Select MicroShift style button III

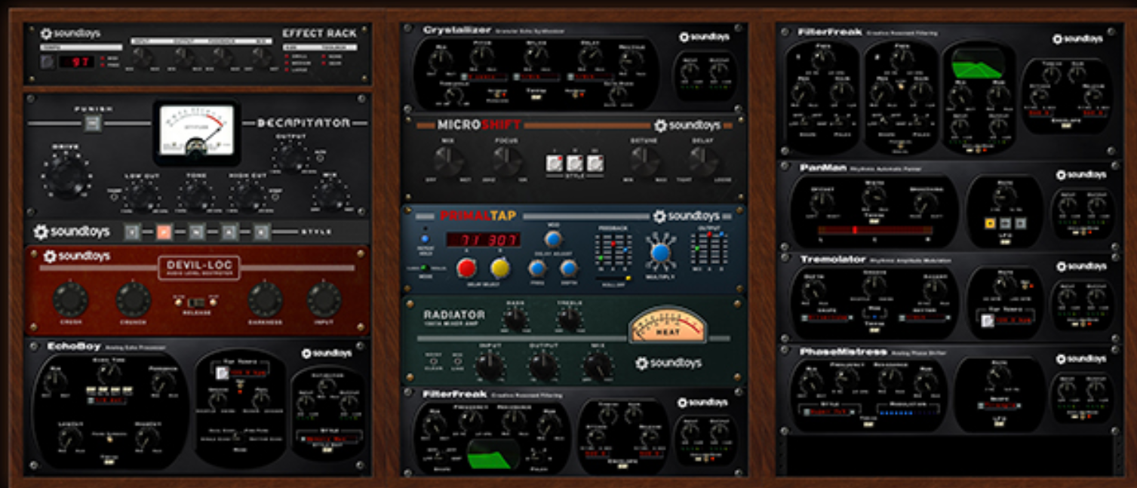595,163
